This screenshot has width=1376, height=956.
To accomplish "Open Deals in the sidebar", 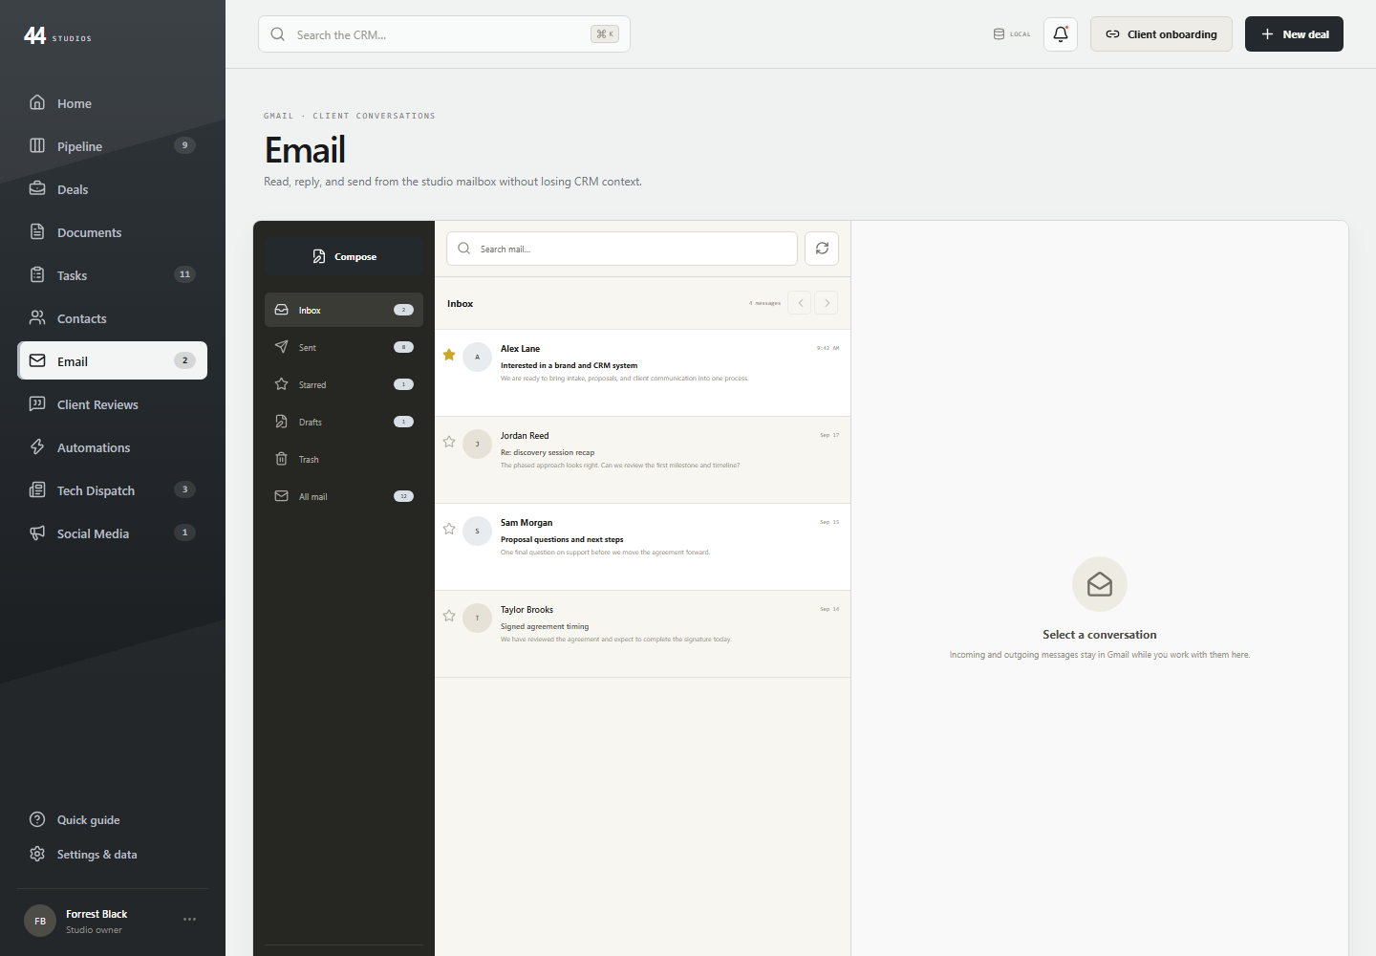I will 113,189.
